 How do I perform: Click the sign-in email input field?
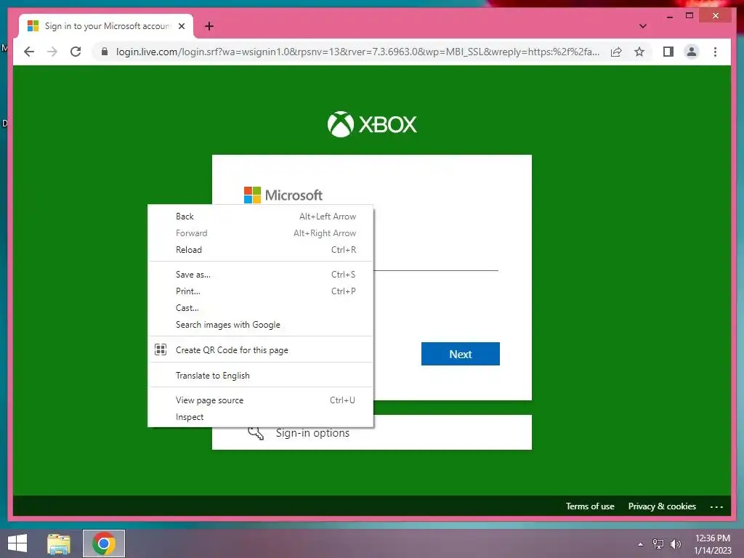436,261
